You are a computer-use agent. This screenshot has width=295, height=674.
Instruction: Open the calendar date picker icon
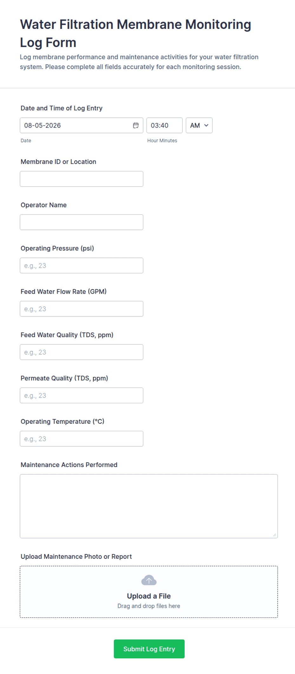pyautogui.click(x=136, y=125)
